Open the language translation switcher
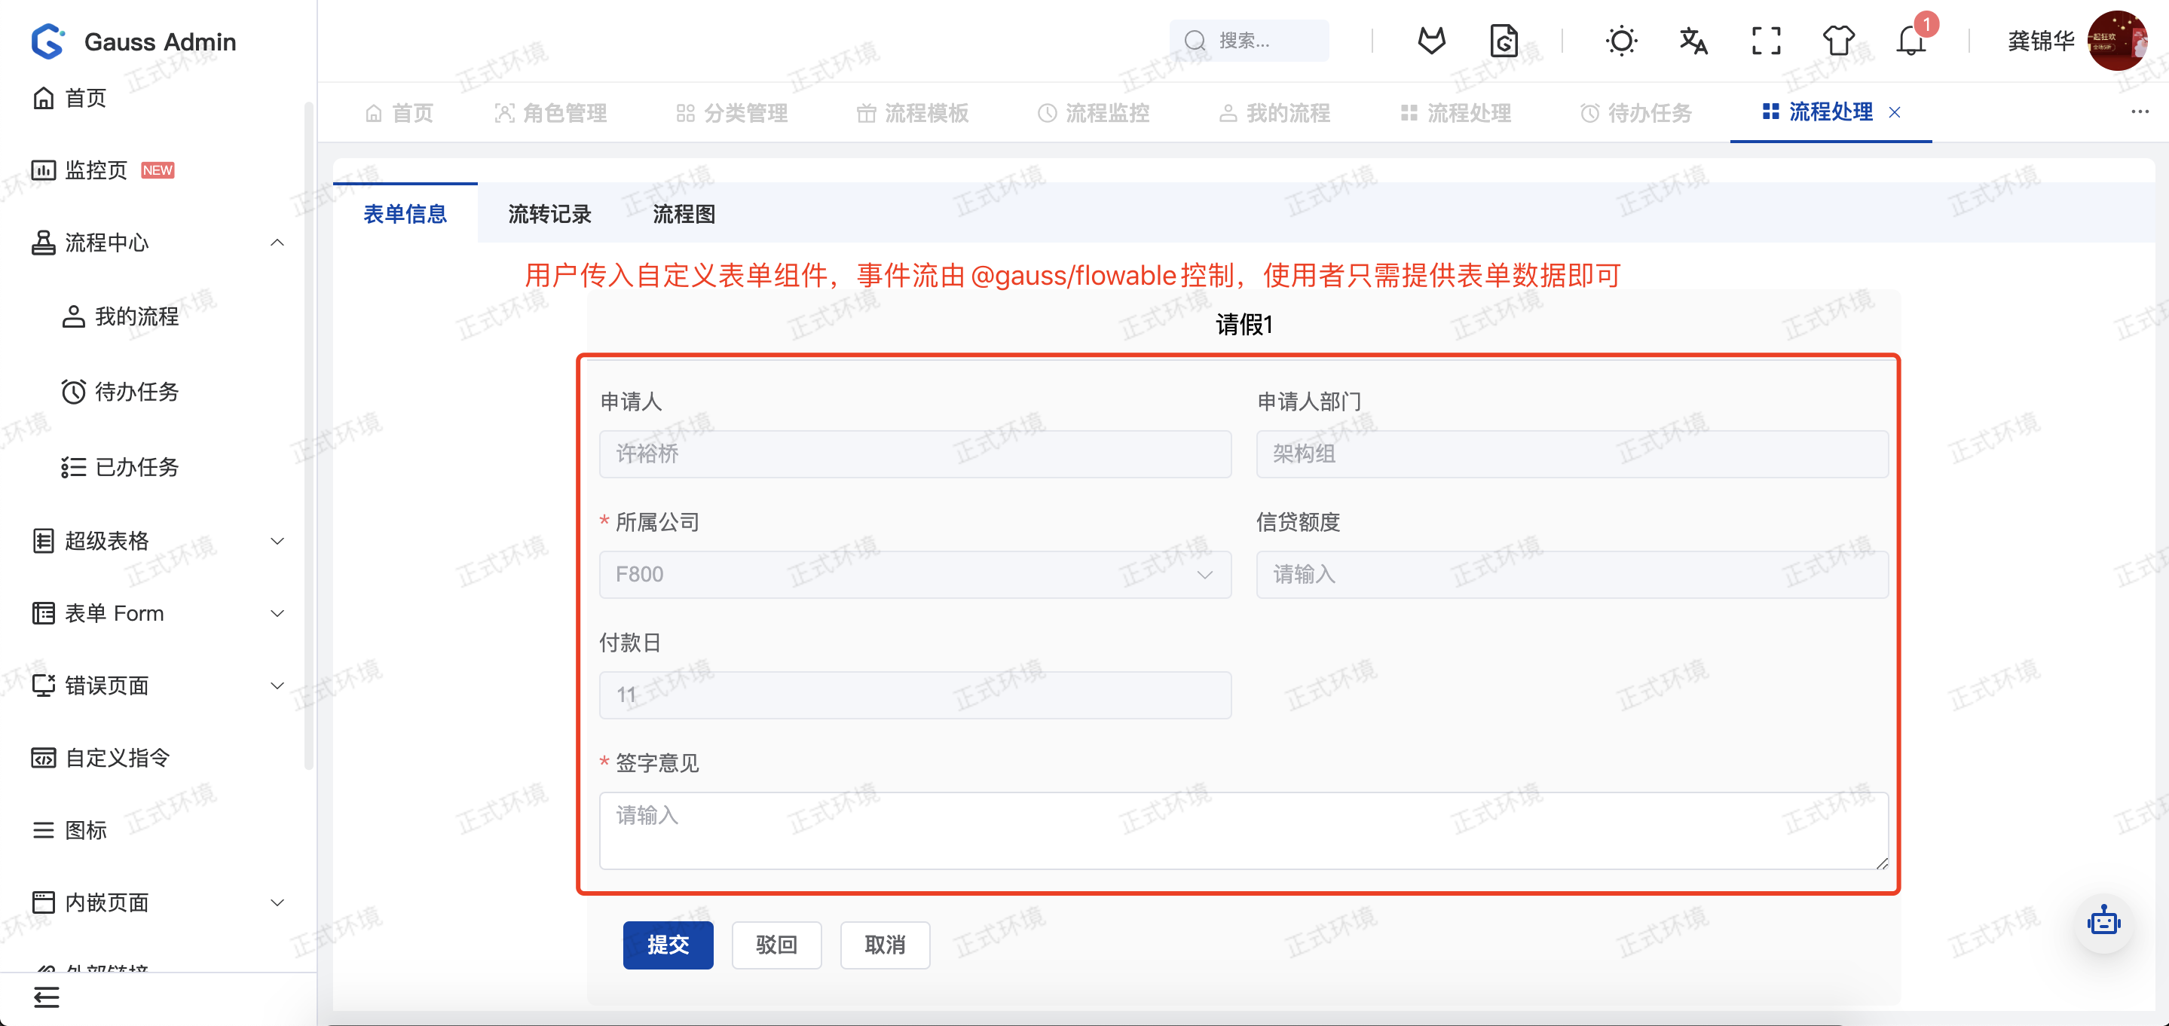The height and width of the screenshot is (1026, 2169). (x=1693, y=41)
